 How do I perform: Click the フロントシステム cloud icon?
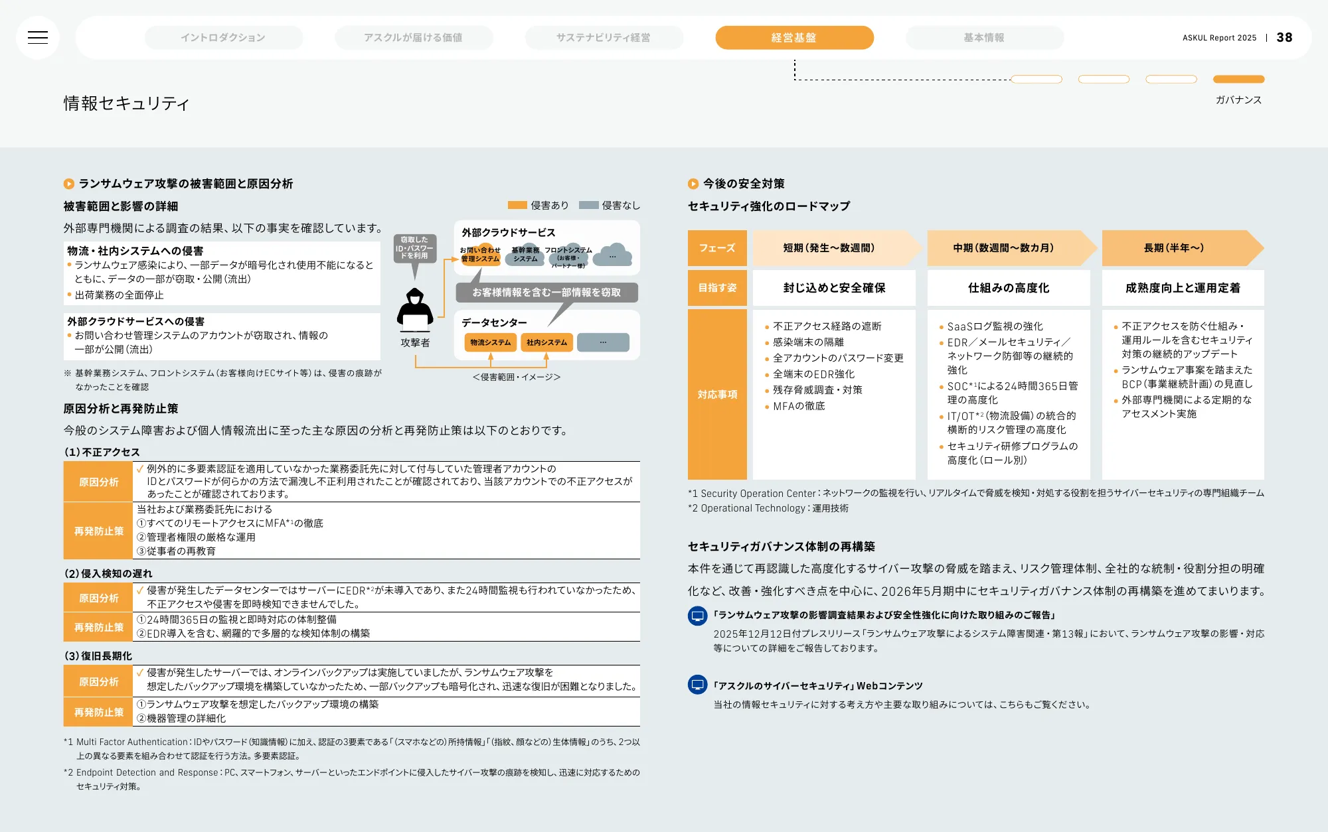pos(568,256)
